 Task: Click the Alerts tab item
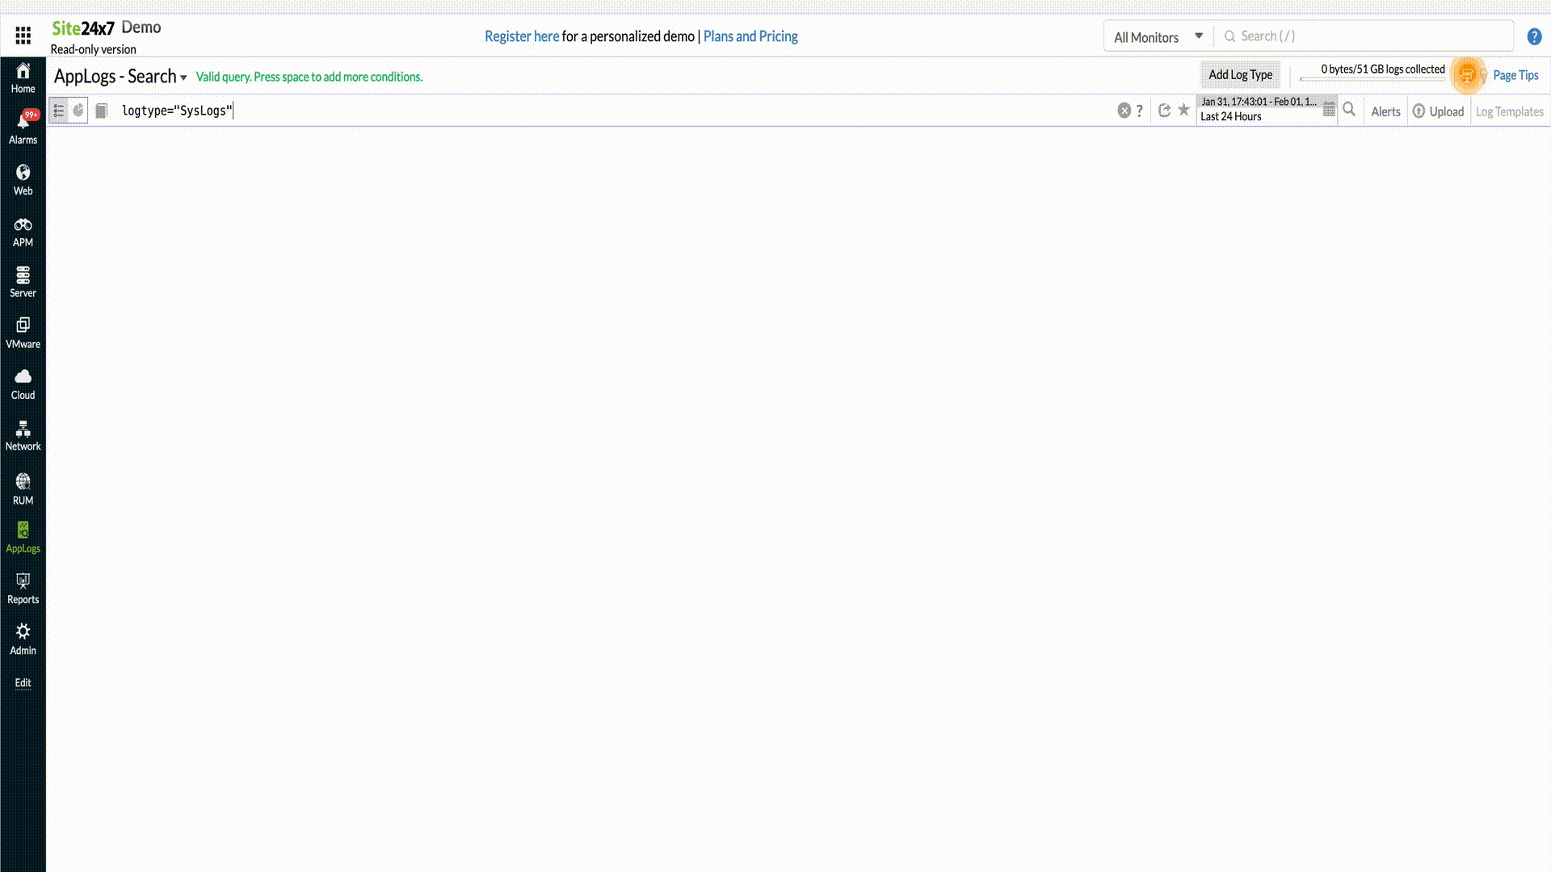click(1385, 111)
